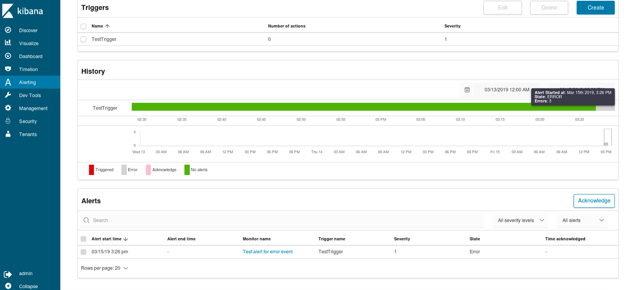Screen dimensions: 632x290
Task: Click the grey error segment of history bar
Action: click(x=605, y=108)
